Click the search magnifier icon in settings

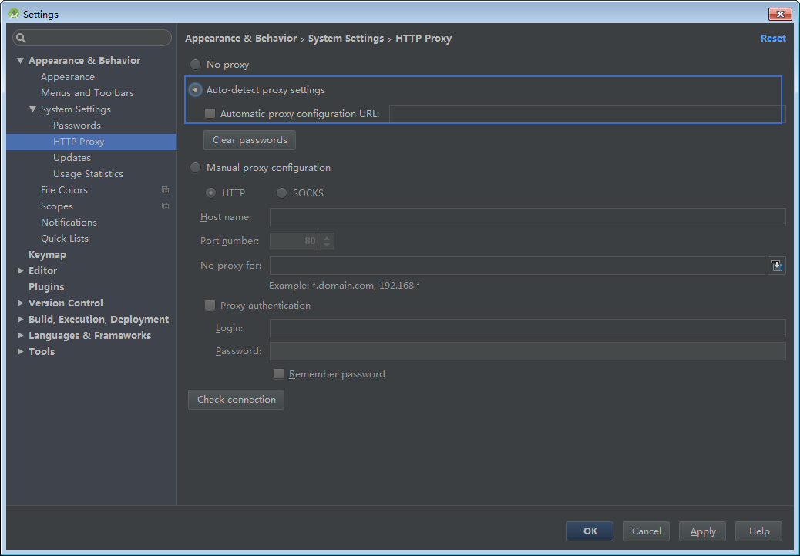pyautogui.click(x=22, y=38)
